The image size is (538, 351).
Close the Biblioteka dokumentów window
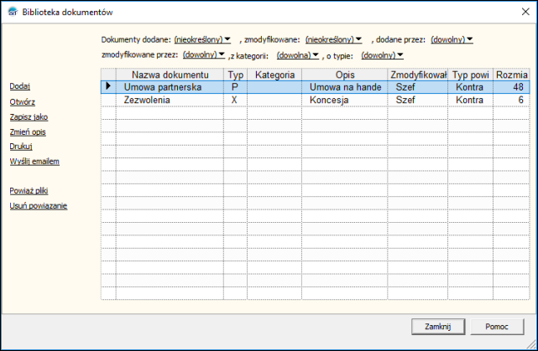525,12
